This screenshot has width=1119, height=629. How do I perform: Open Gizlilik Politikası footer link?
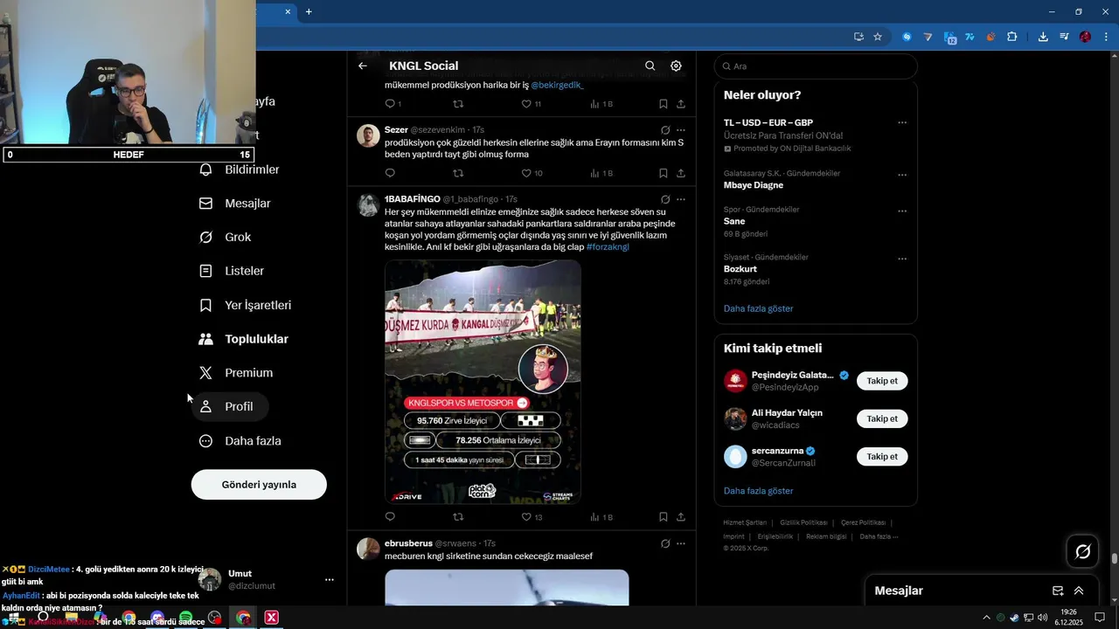[803, 522]
